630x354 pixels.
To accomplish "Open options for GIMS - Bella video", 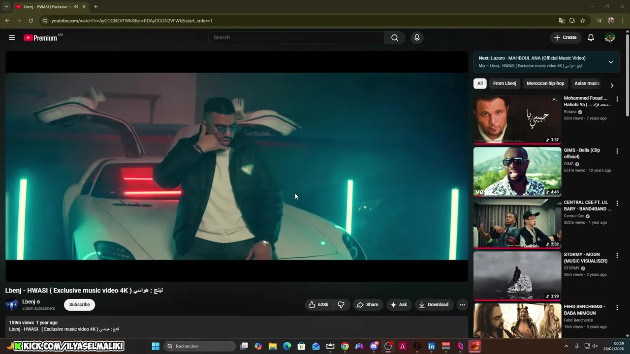I will [x=617, y=151].
